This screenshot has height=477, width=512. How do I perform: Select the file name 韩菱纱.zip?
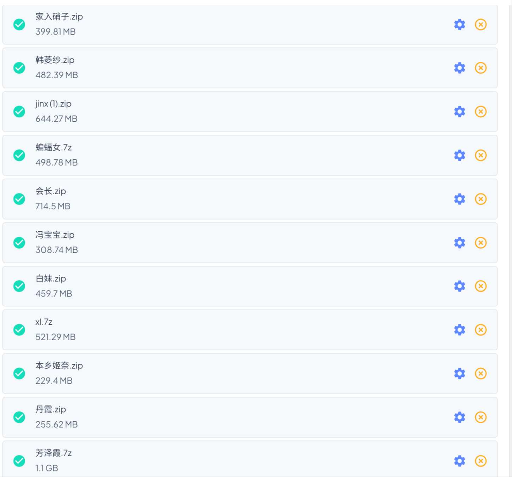coord(55,60)
